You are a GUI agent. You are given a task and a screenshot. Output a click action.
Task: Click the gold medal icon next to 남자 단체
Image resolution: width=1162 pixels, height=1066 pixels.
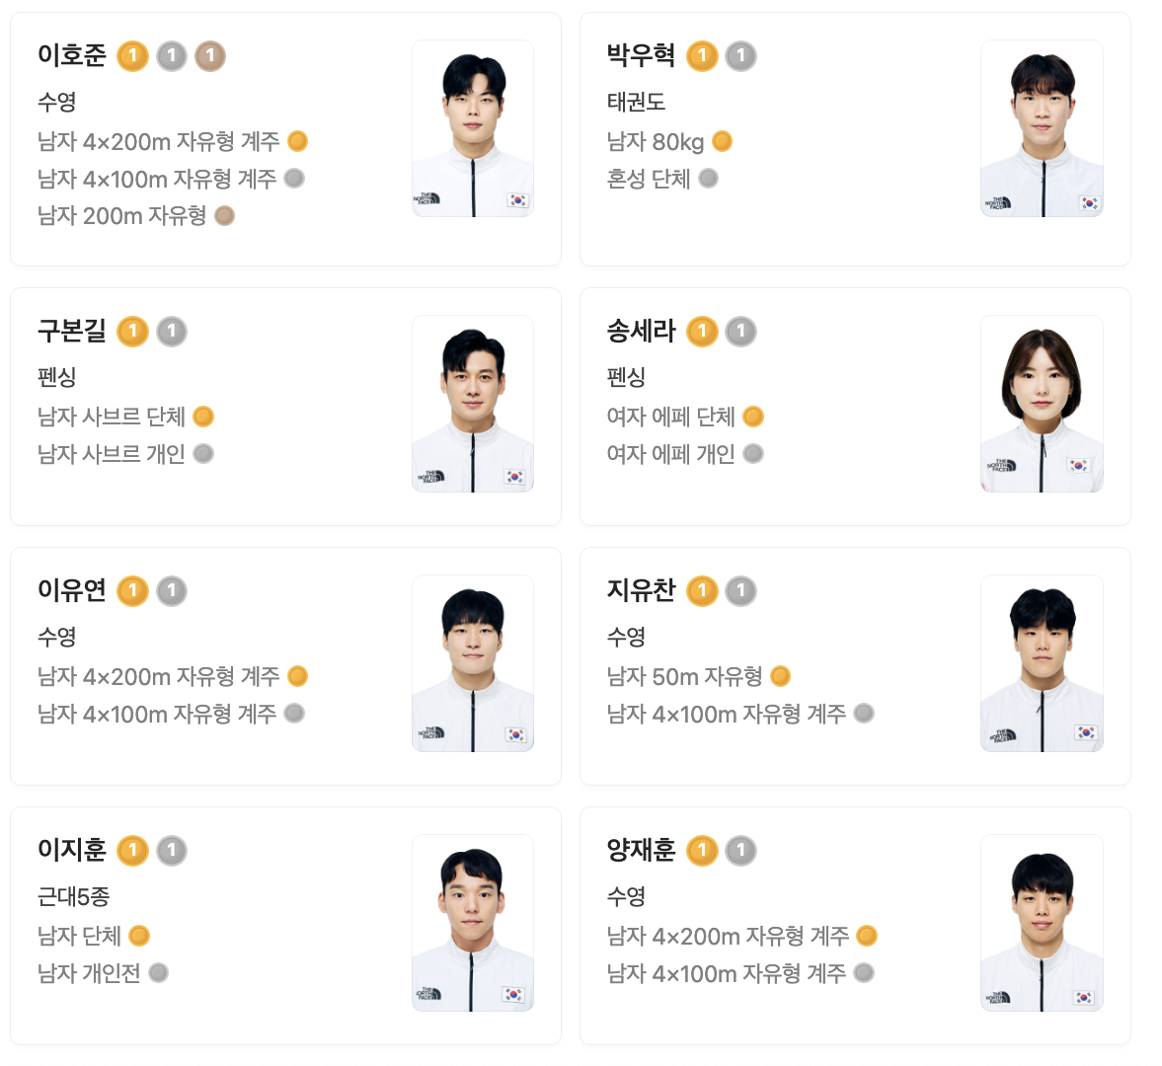138,936
